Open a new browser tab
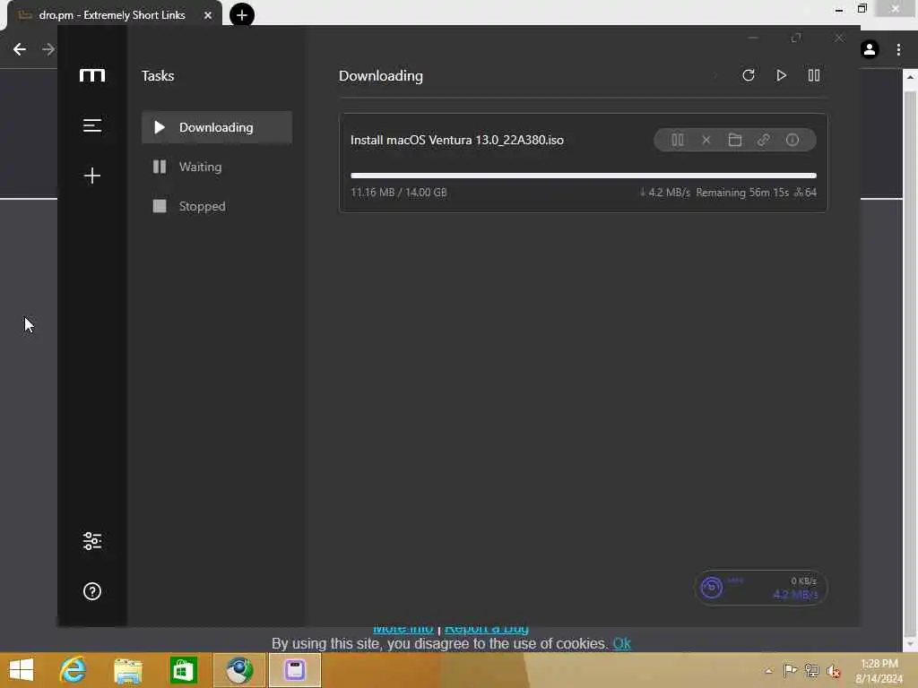This screenshot has width=918, height=688. (x=242, y=14)
